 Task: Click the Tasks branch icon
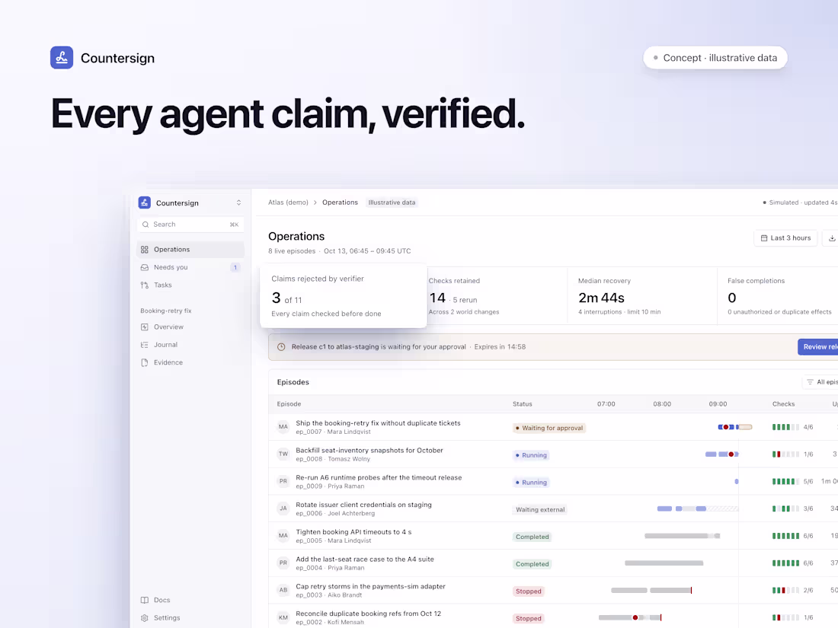(144, 285)
